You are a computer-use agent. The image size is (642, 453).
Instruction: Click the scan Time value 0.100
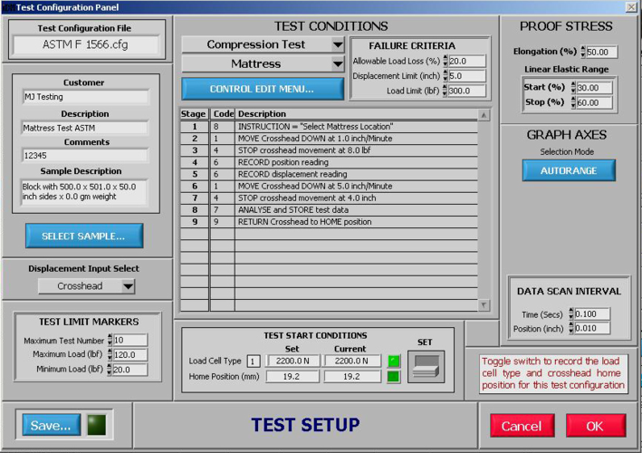pyautogui.click(x=592, y=314)
